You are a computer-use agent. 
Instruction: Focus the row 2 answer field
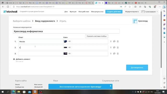pos(41,48)
